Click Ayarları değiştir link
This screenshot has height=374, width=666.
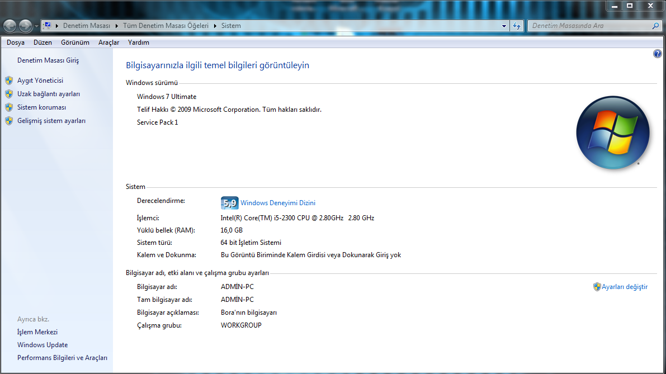click(x=625, y=287)
